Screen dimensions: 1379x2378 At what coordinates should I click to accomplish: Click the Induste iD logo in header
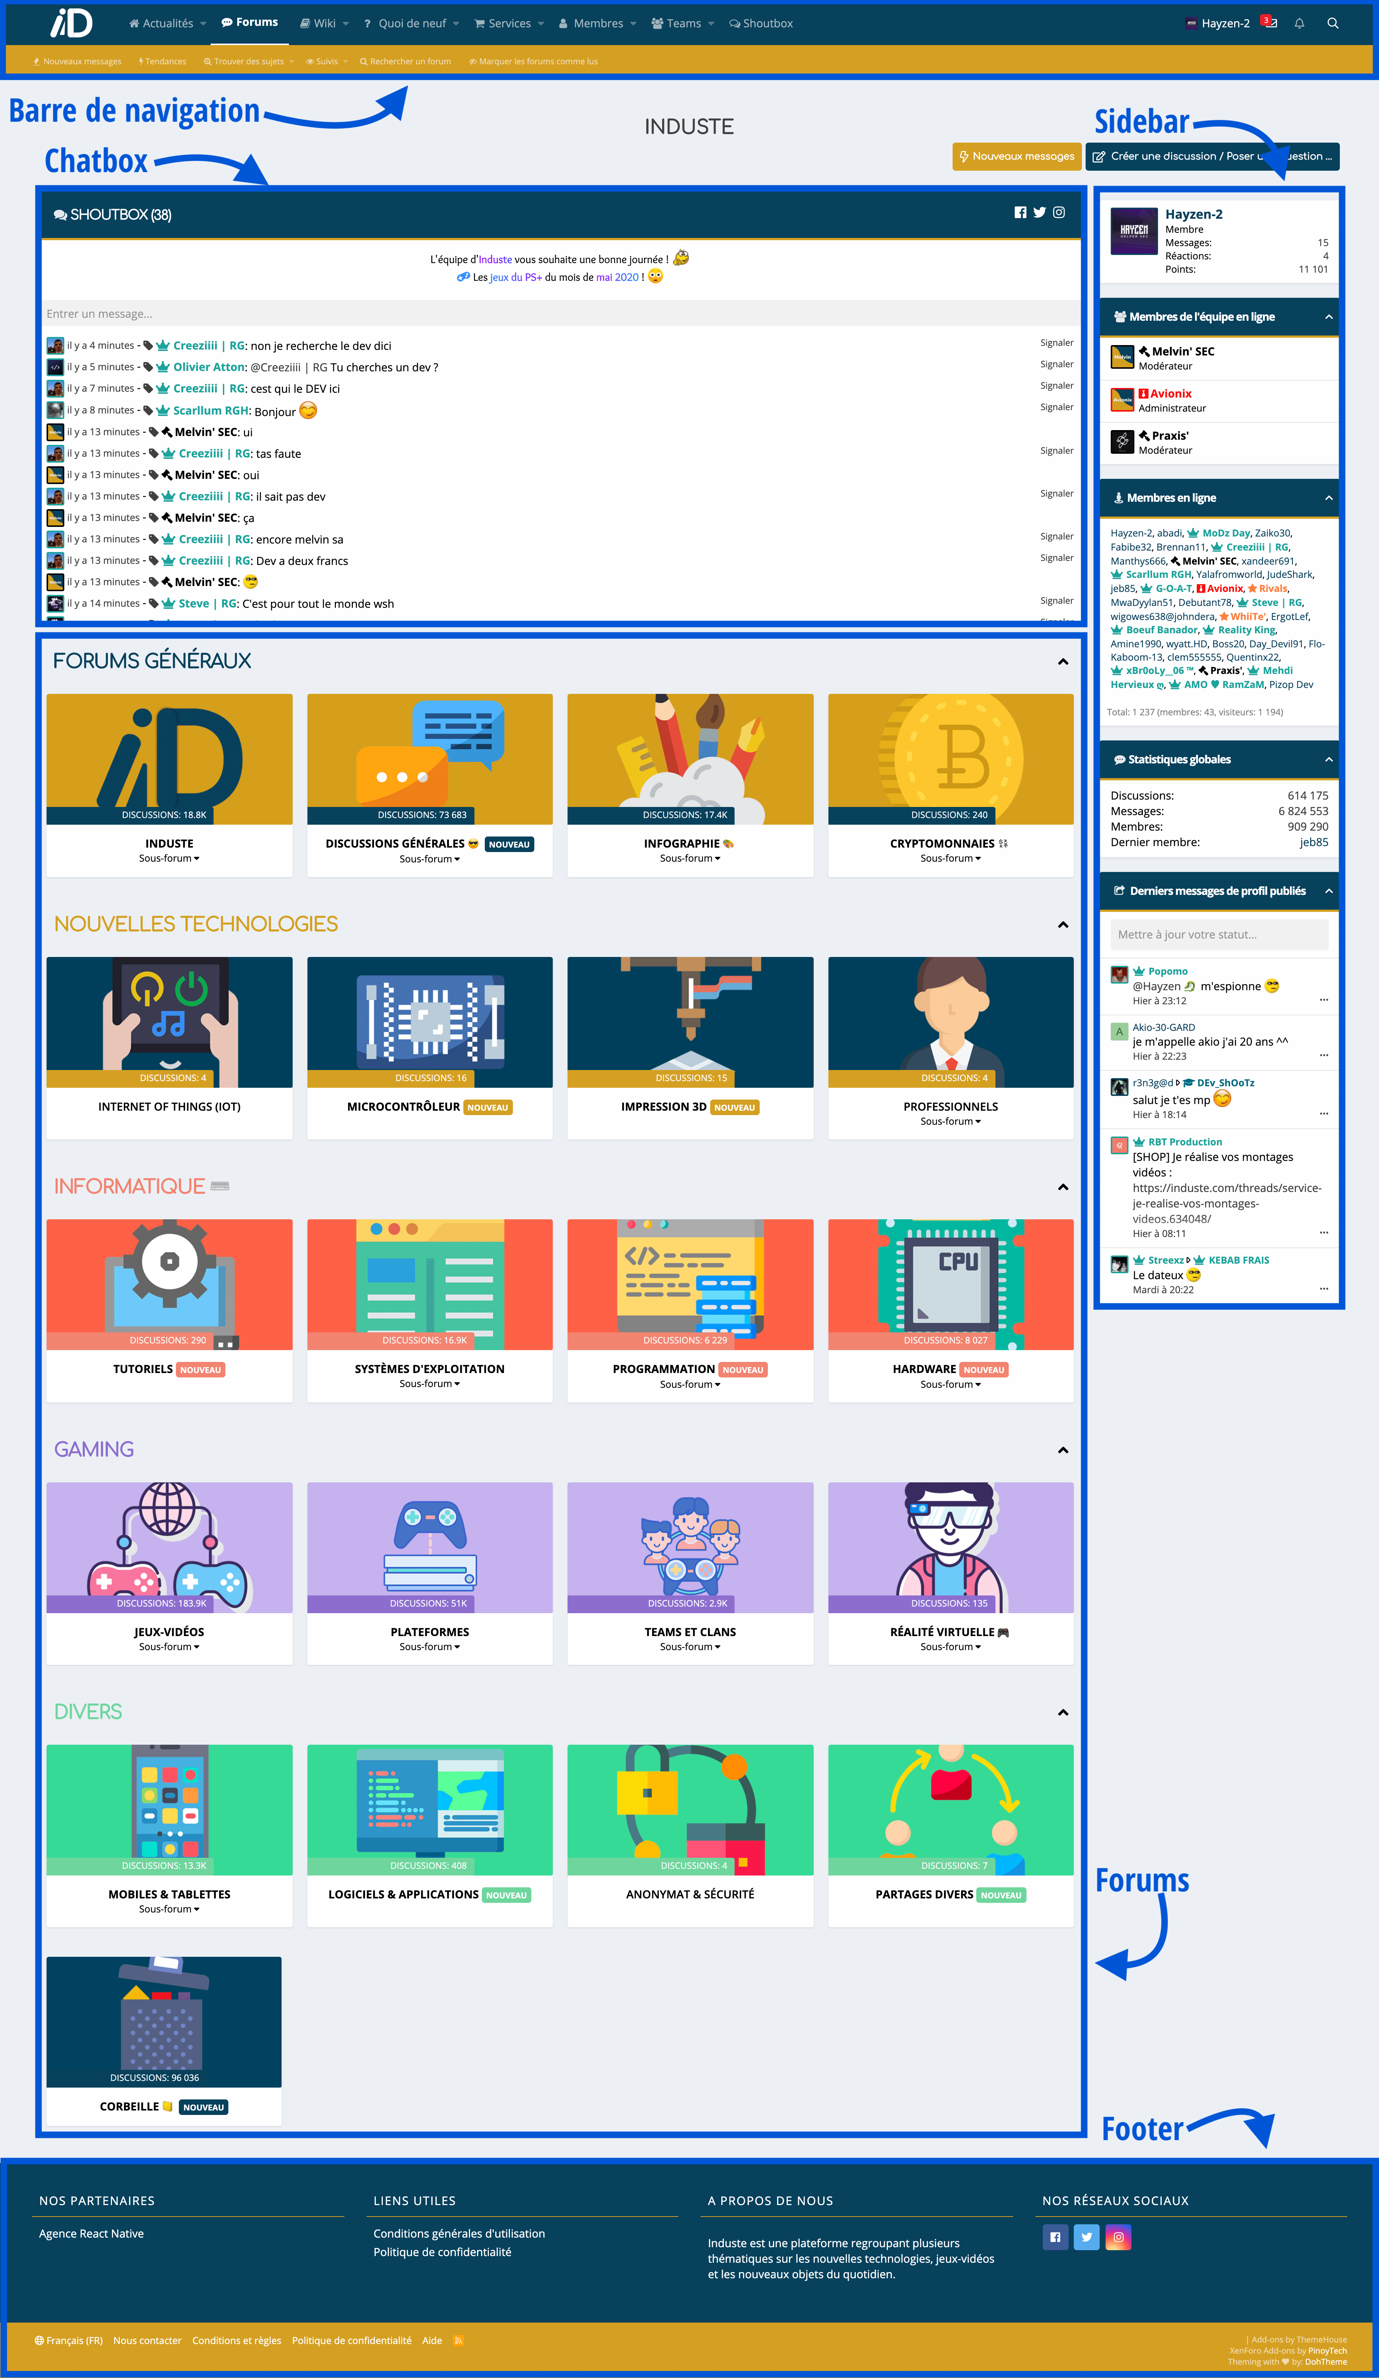click(71, 23)
